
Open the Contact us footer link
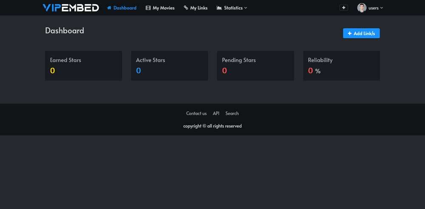pyautogui.click(x=196, y=113)
